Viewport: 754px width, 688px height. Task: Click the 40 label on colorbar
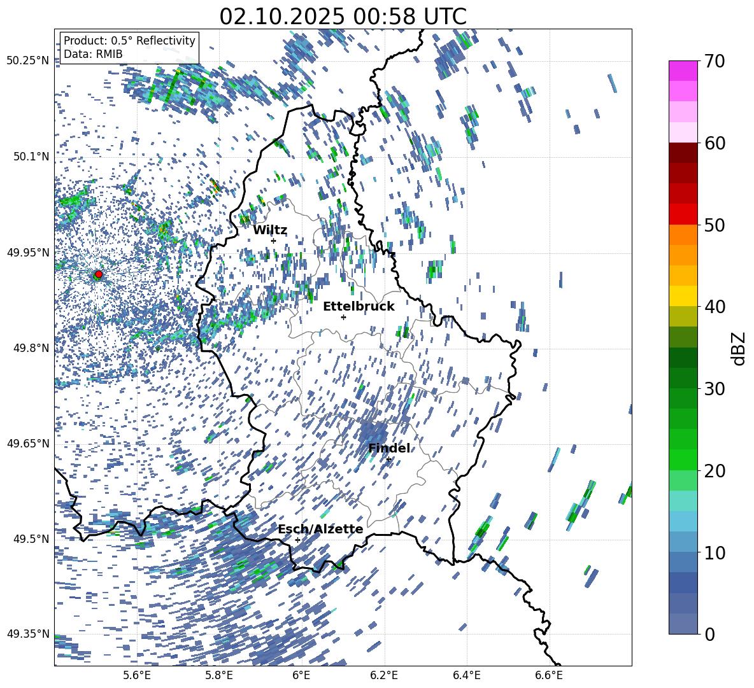click(715, 307)
